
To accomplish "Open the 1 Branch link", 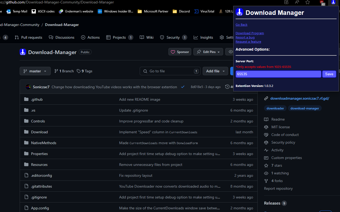I will [64, 71].
